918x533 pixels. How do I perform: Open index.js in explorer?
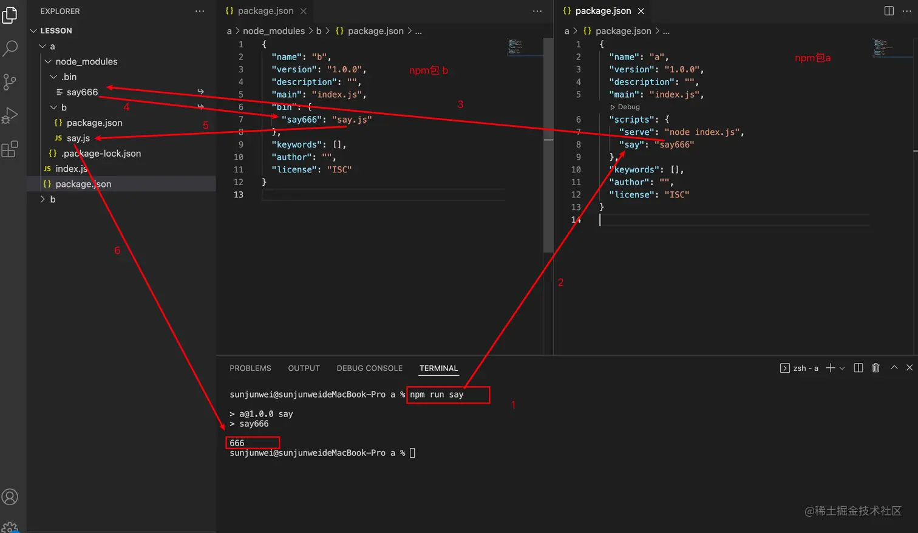121,169
